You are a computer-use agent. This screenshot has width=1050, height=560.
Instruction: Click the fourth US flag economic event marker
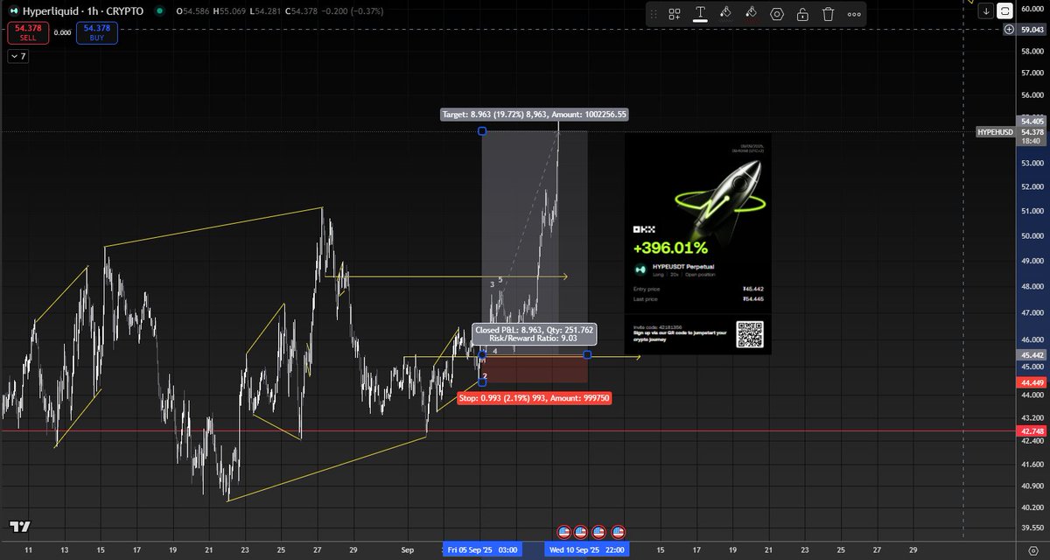(x=618, y=532)
